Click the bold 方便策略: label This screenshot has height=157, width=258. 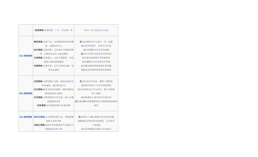(x=38, y=58)
